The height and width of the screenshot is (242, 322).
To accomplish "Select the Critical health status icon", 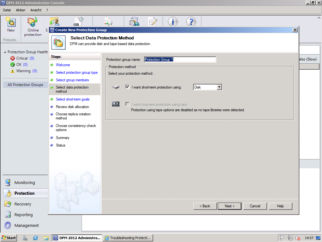I will pos(13,58).
